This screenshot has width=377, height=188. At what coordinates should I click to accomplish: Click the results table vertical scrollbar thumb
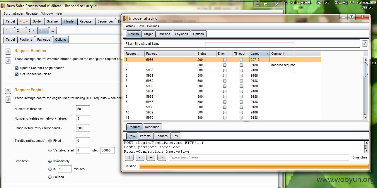[x=366, y=69]
